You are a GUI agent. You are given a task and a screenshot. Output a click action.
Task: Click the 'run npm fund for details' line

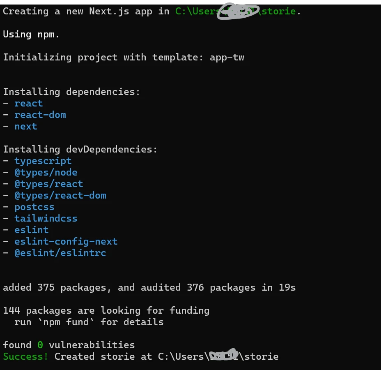[x=89, y=322]
